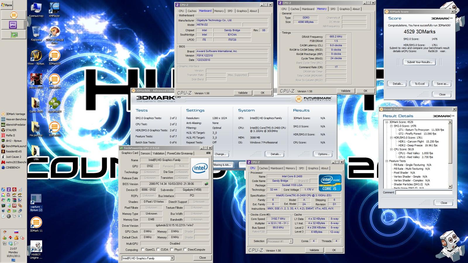
Task: Click the Result Details tree scrollbar down arrow
Action: [450, 186]
